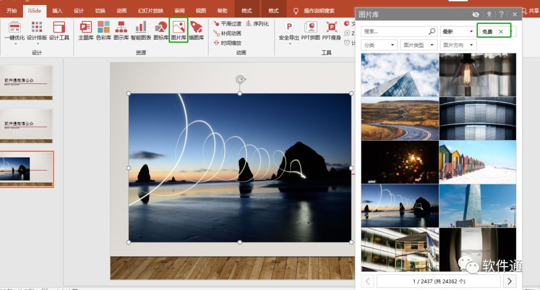540x290 pixels.
Task: Open the 幻灯片放映 ribbon tab
Action: [150, 10]
